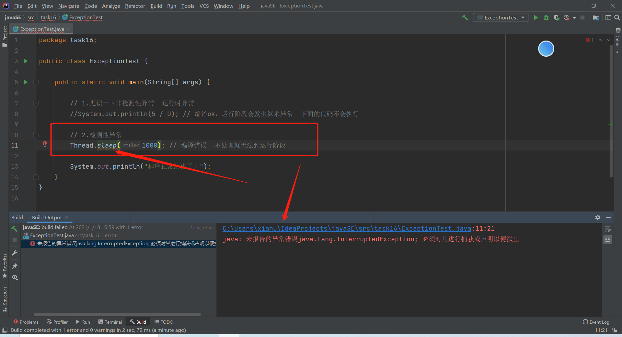This screenshot has width=622, height=337.
Task: Open the Navigate menu
Action: click(x=69, y=6)
